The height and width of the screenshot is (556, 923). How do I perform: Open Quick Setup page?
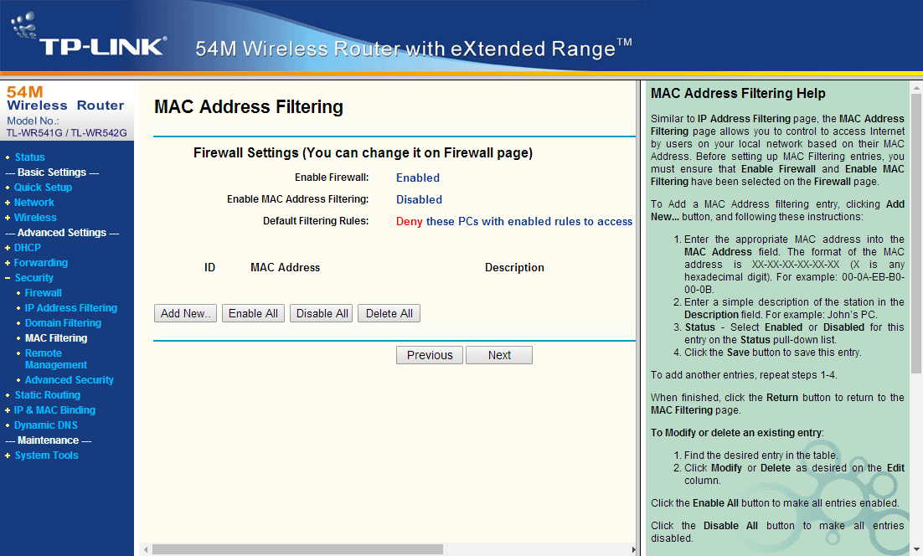click(x=43, y=187)
